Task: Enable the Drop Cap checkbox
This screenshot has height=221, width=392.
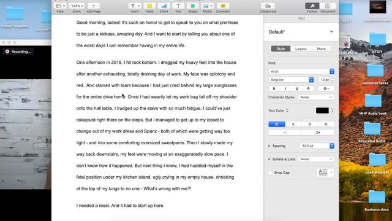Action: pyautogui.click(x=270, y=173)
